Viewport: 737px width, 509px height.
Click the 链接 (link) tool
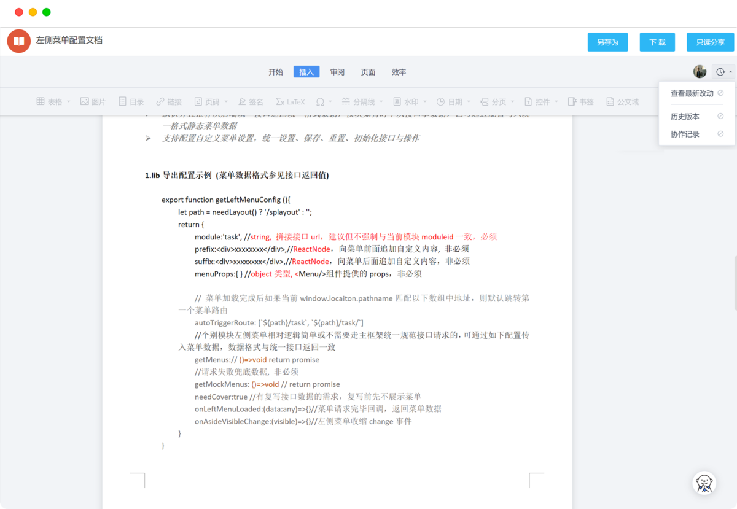[x=169, y=102]
